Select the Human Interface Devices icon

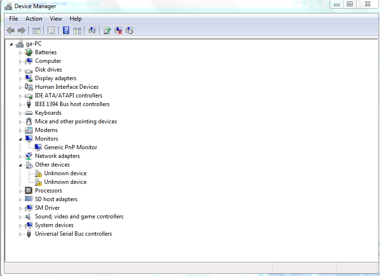pos(29,87)
